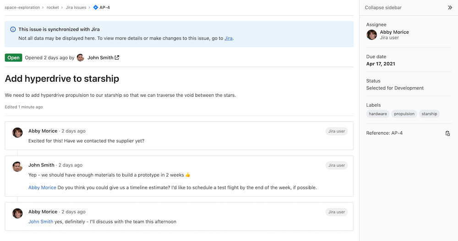Click the green Open status badge
This screenshot has height=241, width=458.
tap(13, 58)
